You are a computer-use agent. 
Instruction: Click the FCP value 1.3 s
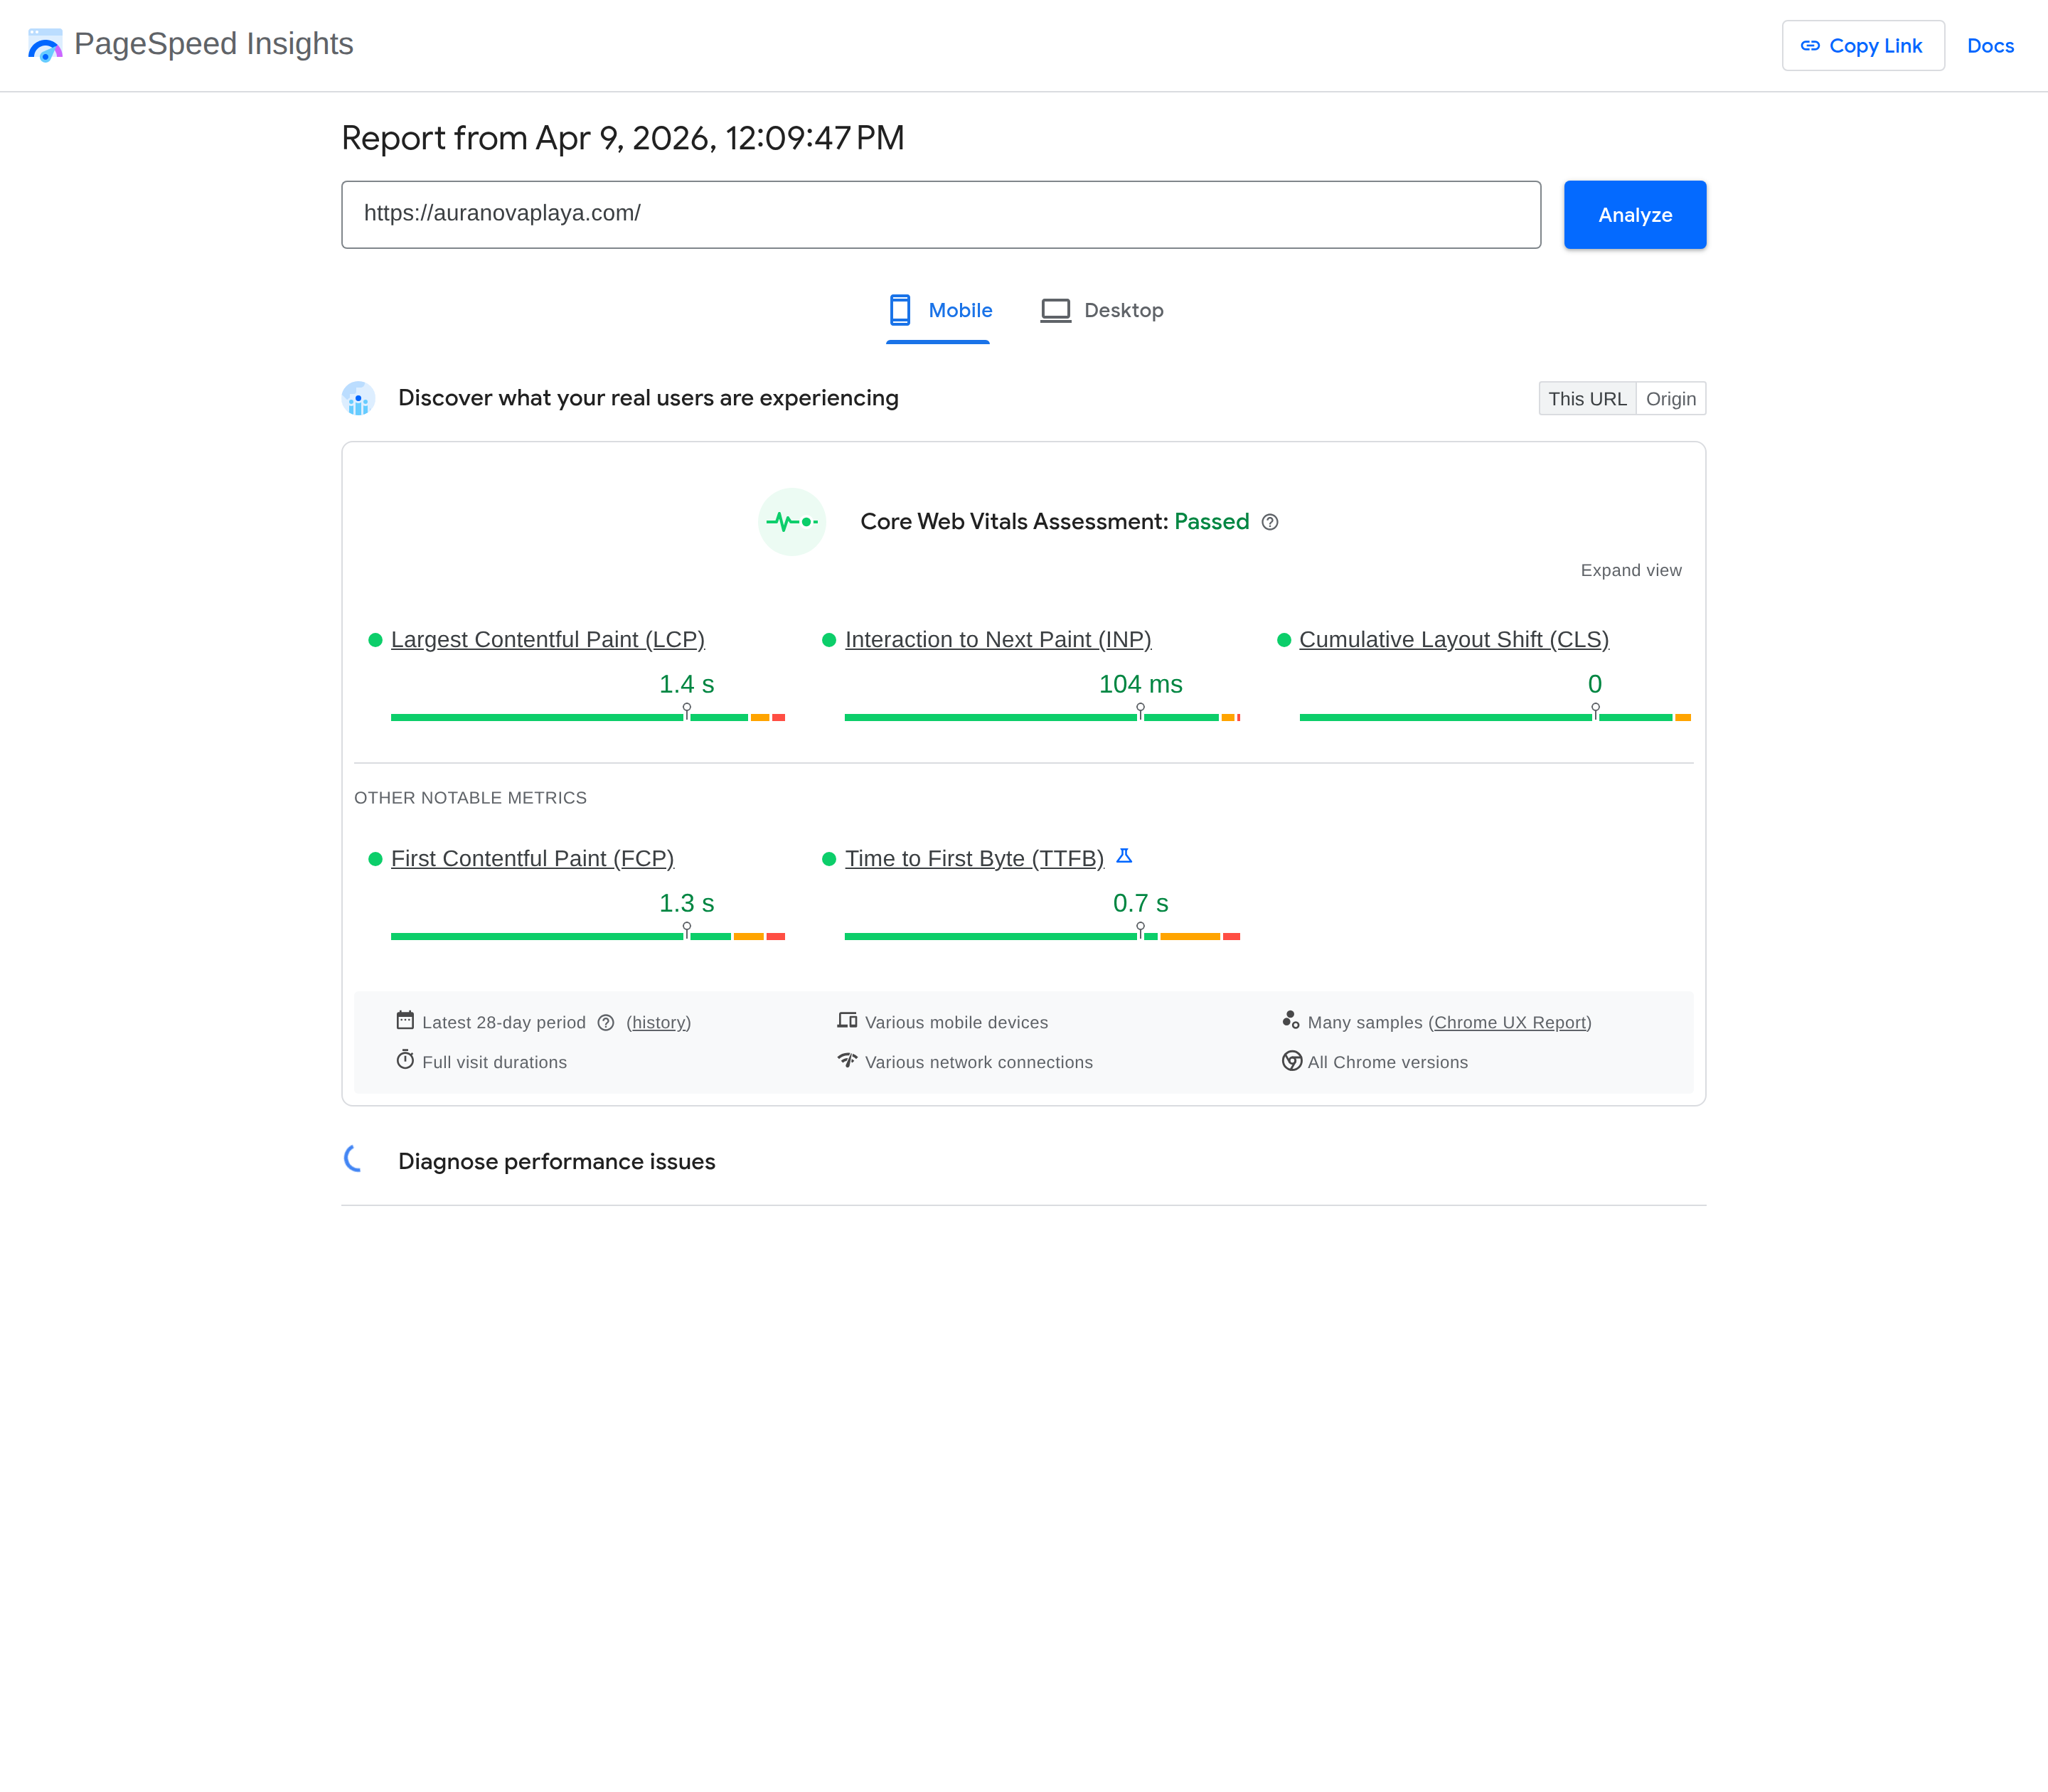[687, 903]
